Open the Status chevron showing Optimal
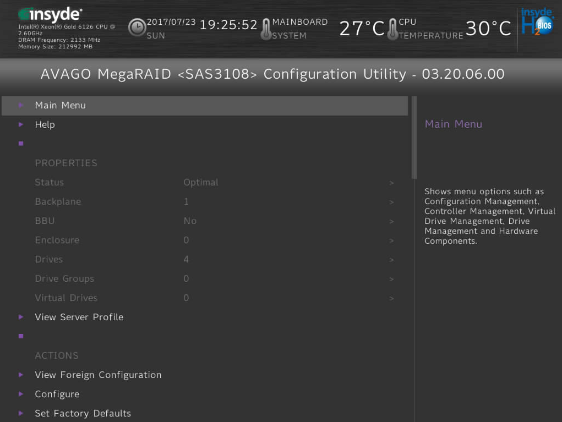This screenshot has width=562, height=422. (x=392, y=182)
